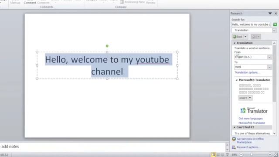Click Show Markup in the ribbon

pos(15,2)
